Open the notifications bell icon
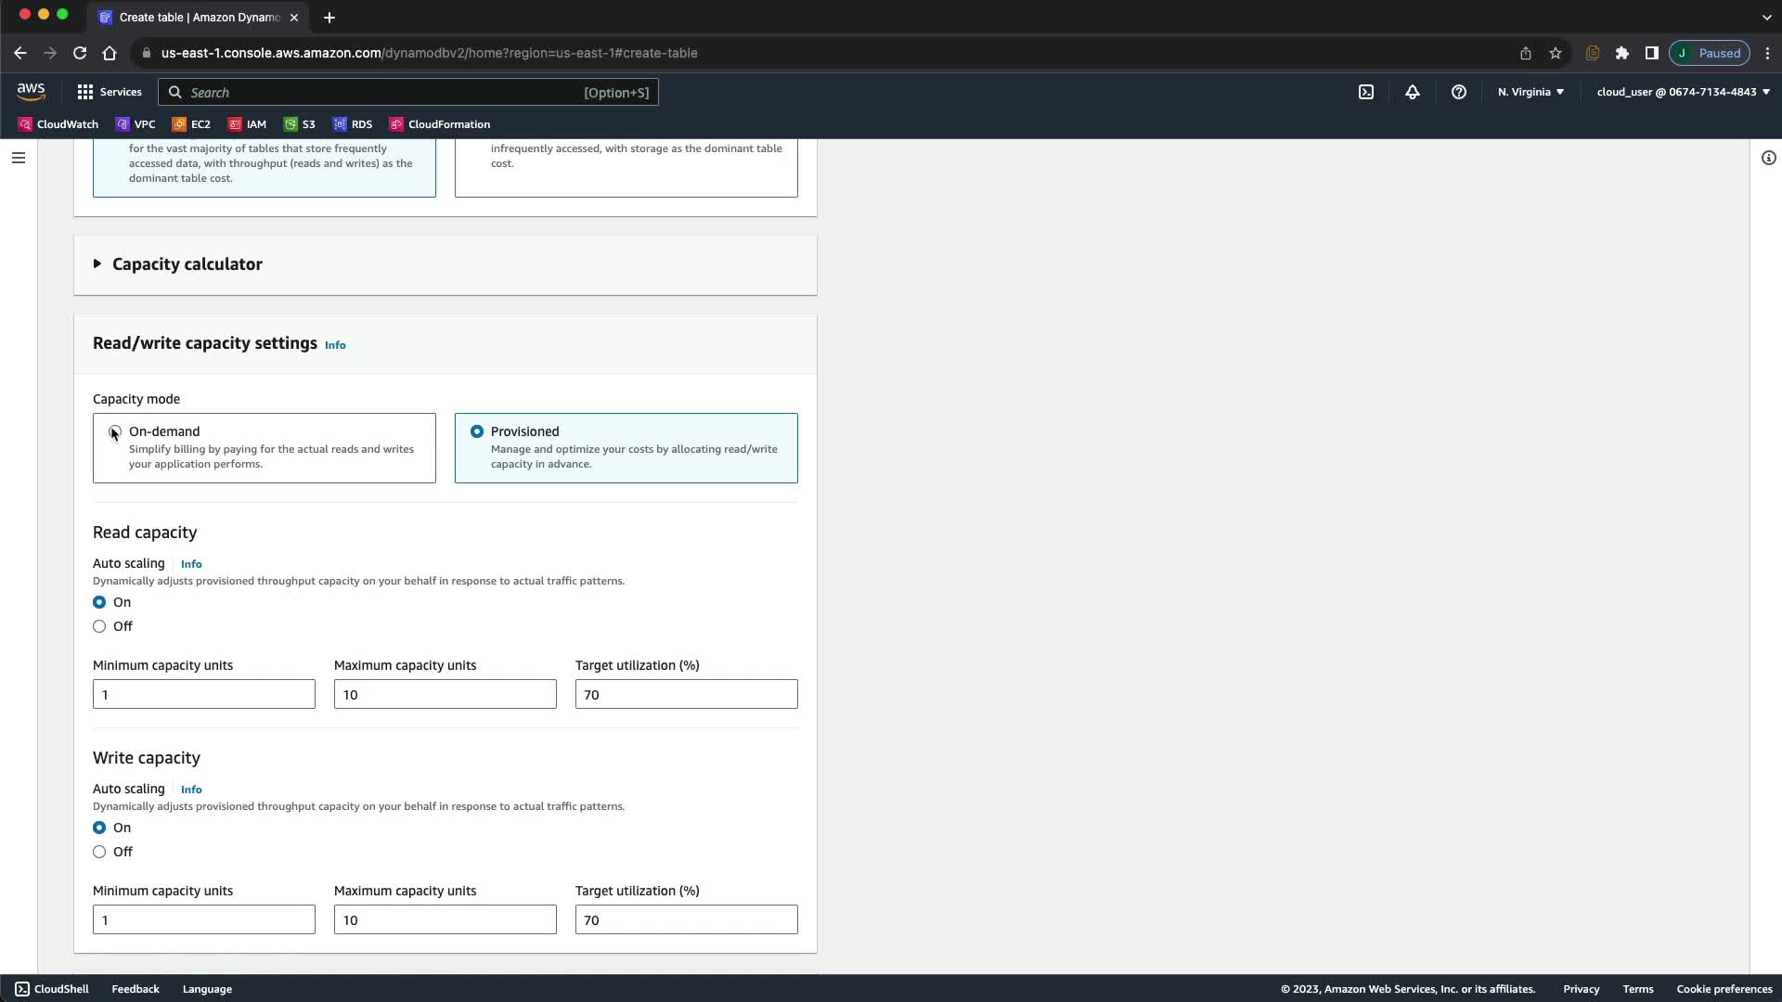This screenshot has height=1002, width=1782. [x=1412, y=92]
